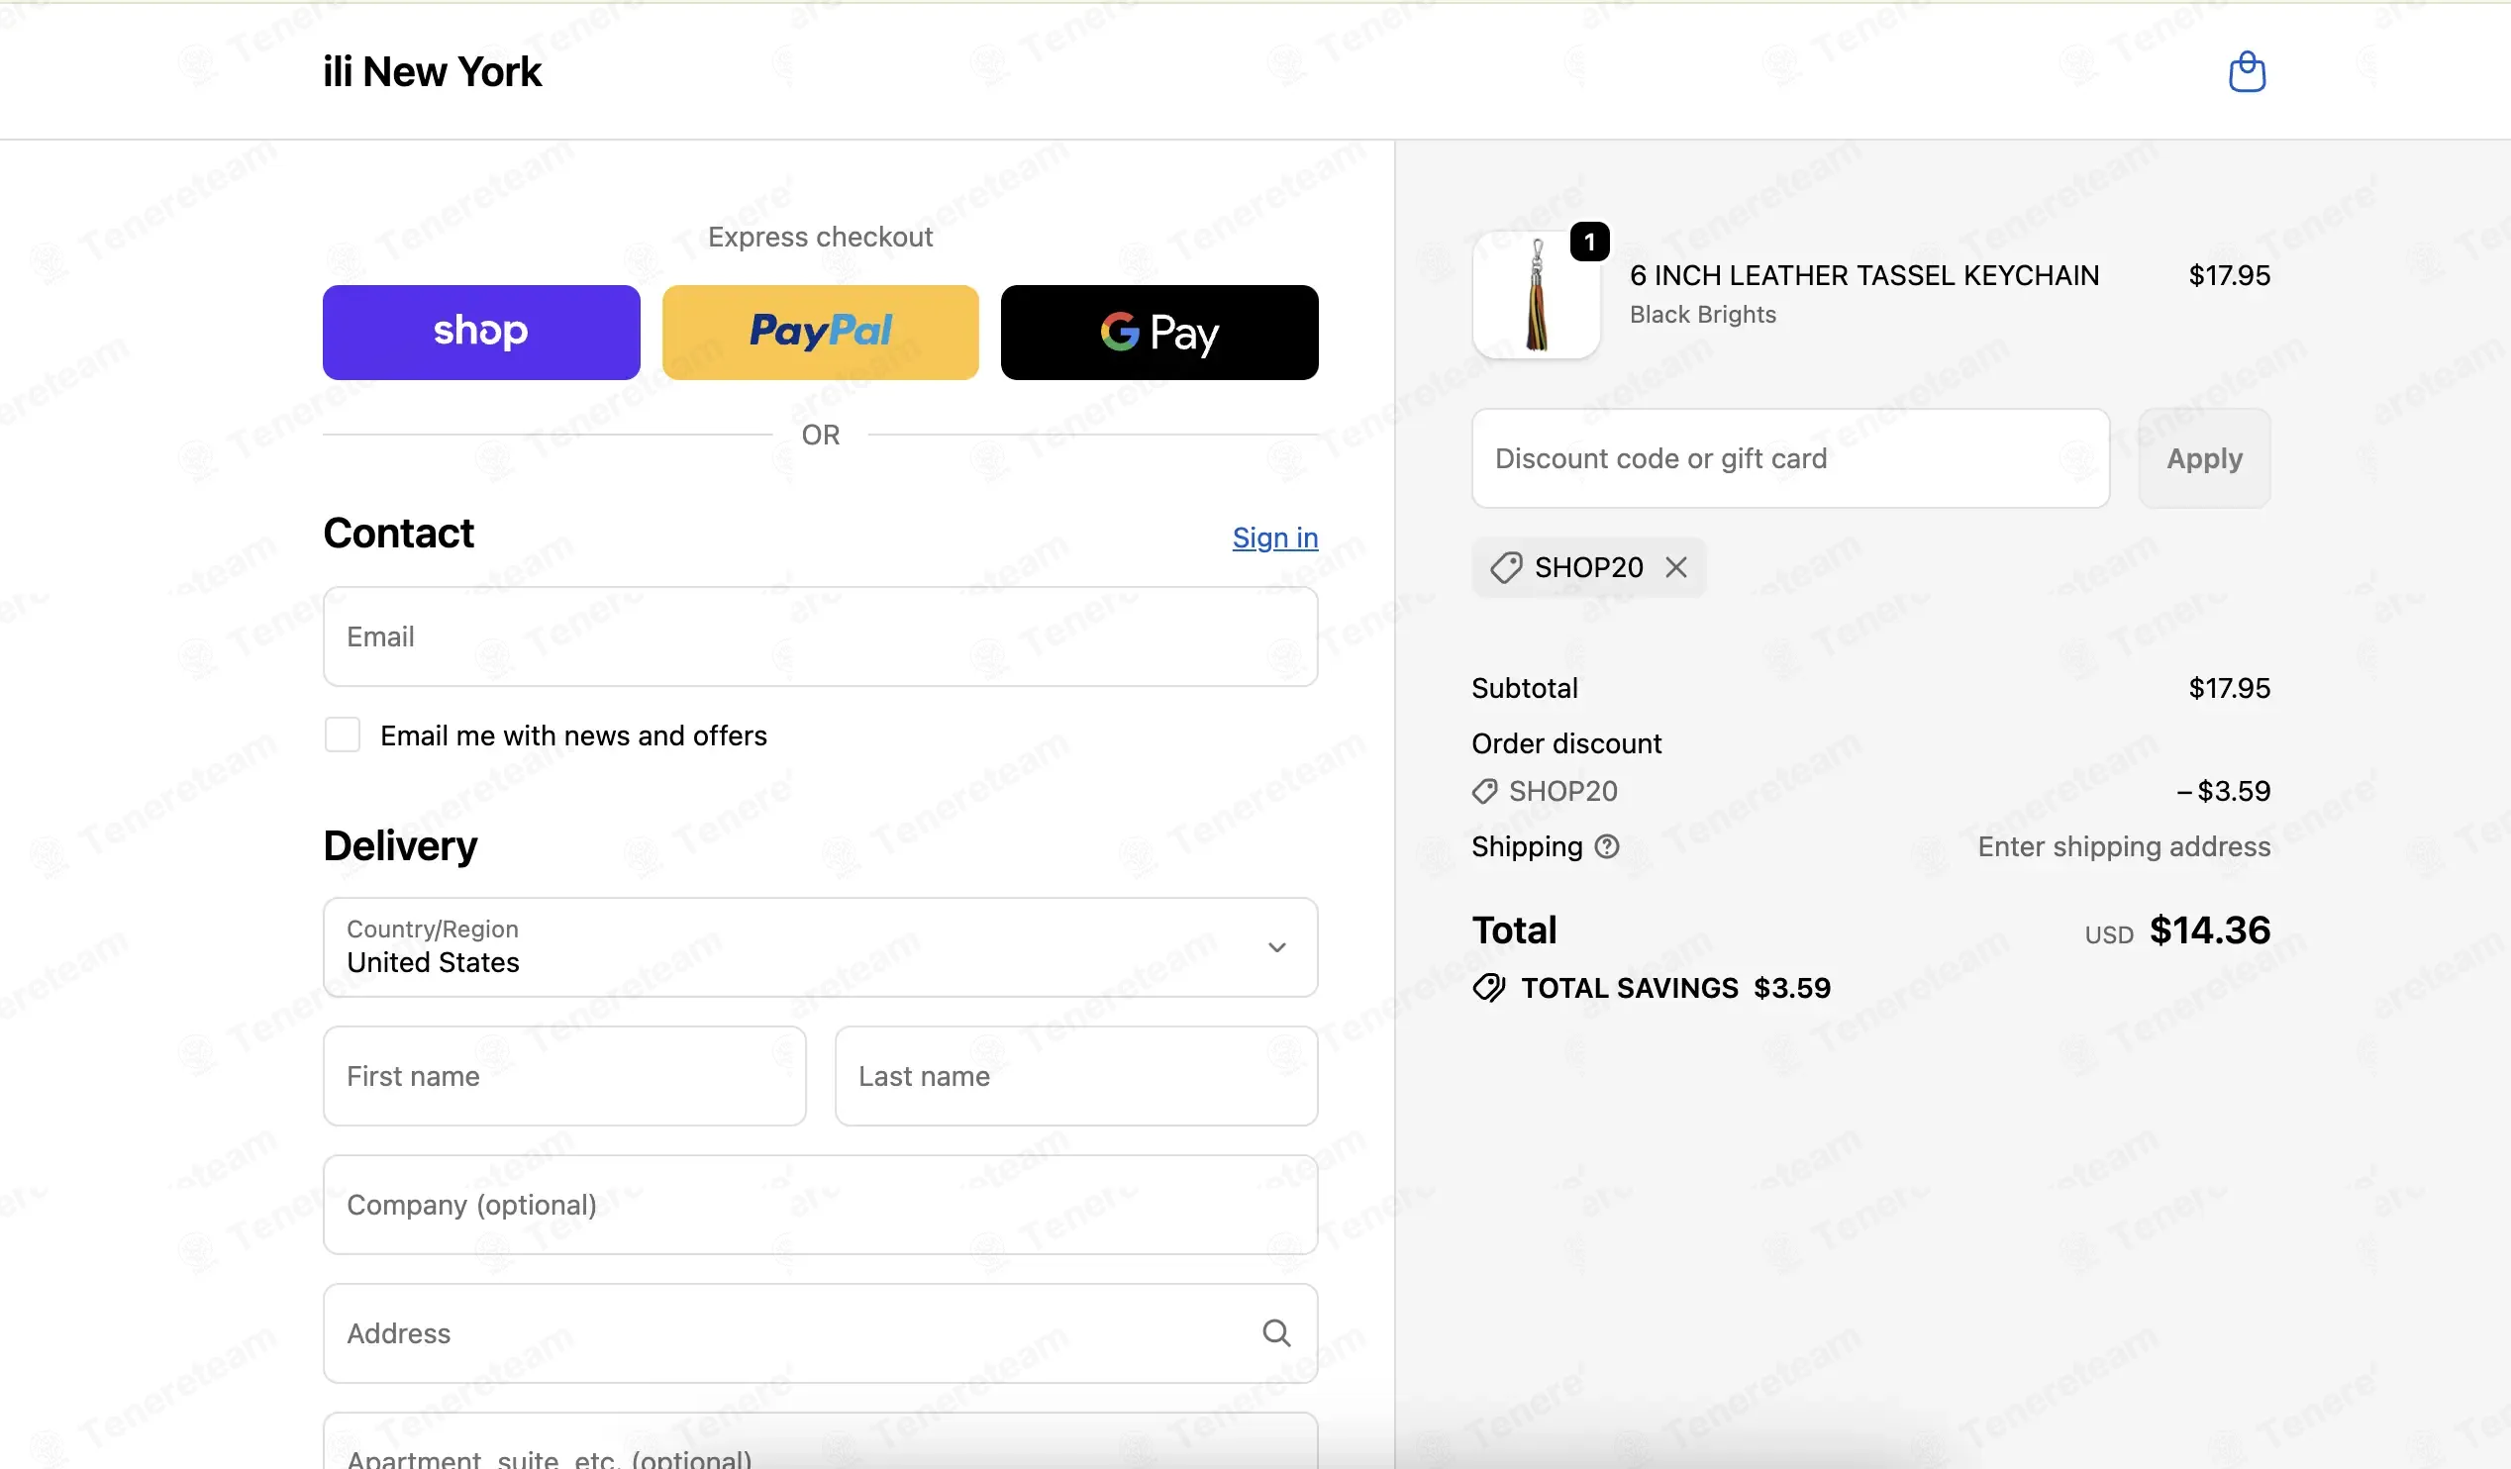Open the shopping bag cart icon

(2246, 71)
